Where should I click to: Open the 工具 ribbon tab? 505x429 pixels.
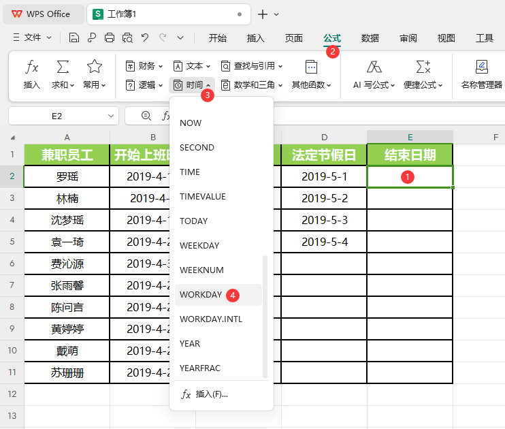485,38
